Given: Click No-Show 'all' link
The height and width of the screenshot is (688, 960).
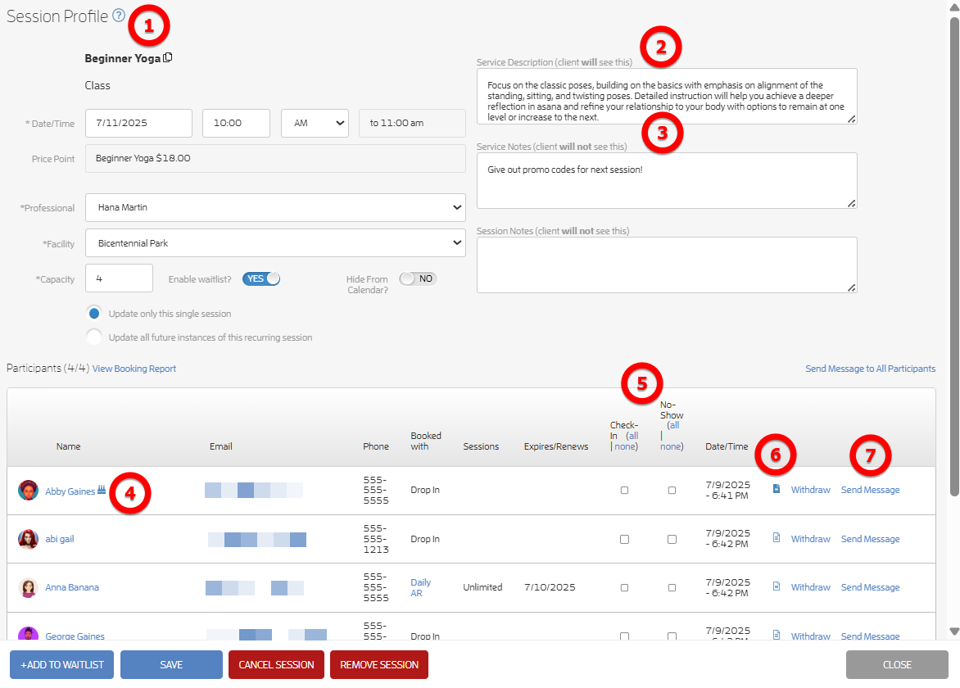Looking at the screenshot, I should tap(674, 425).
